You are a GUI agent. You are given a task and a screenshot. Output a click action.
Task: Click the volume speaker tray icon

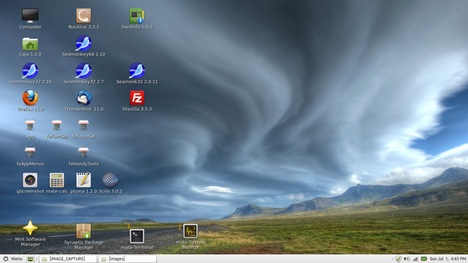tap(406, 259)
